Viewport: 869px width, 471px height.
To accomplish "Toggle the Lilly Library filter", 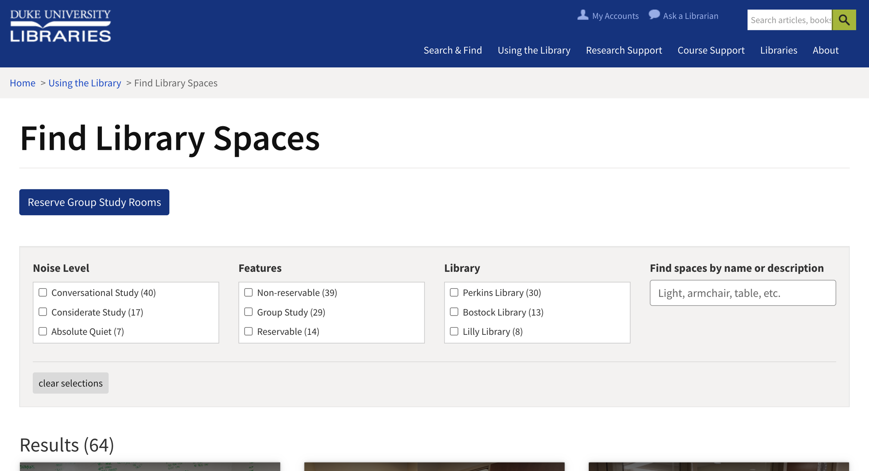I will click(x=454, y=331).
